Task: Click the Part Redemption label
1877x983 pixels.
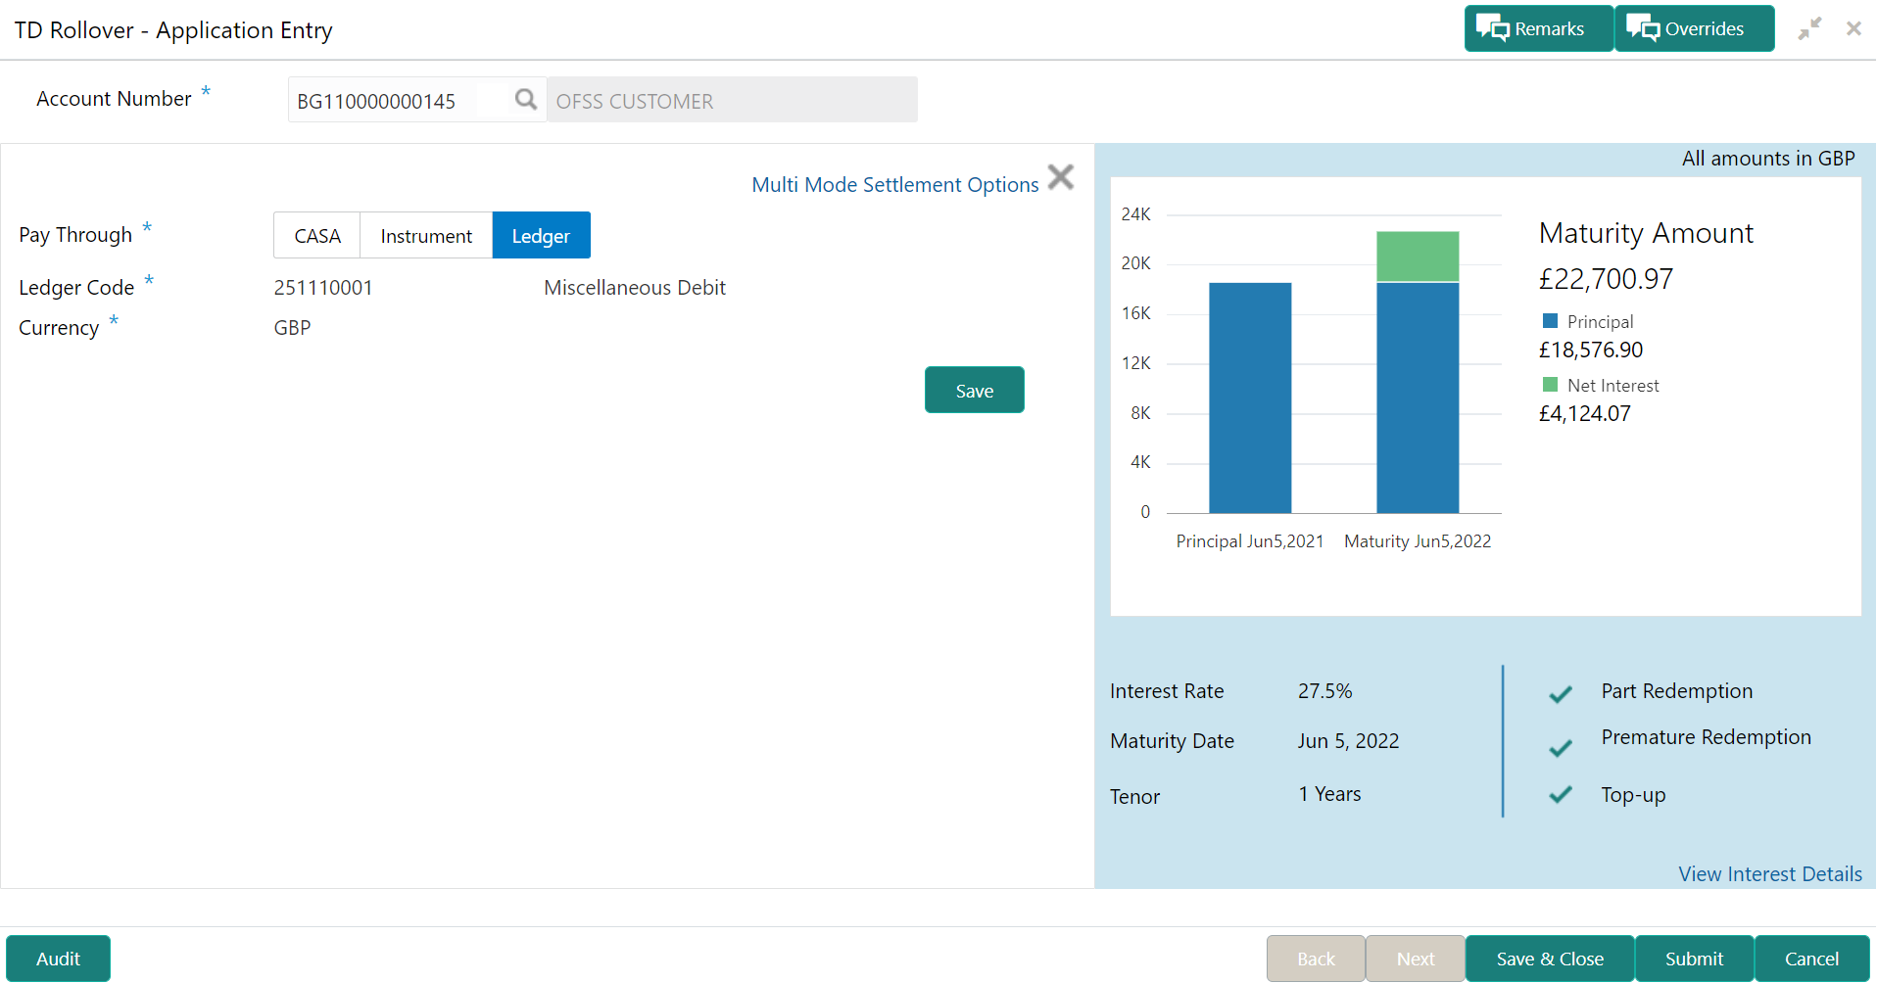Action: [1677, 690]
